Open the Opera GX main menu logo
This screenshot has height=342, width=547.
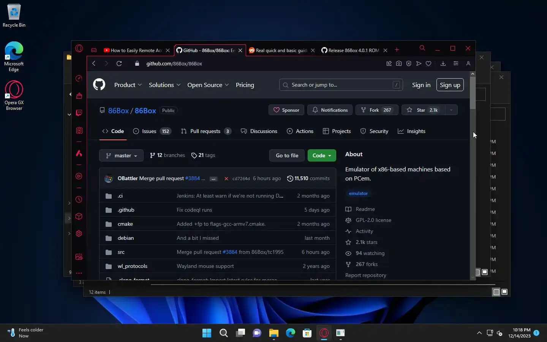coord(79,48)
